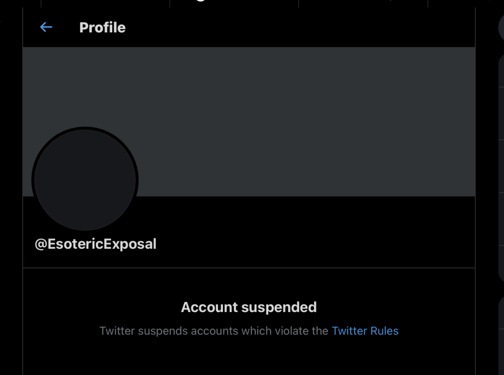The image size is (504, 375).
Task: Click the "Account suspended" heading
Action: coord(249,307)
